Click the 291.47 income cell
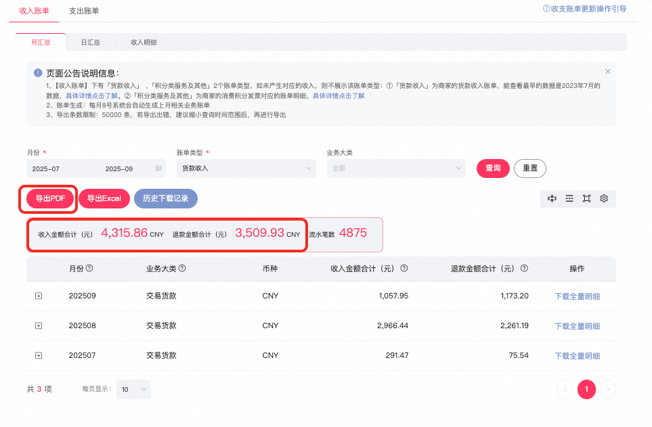The width and height of the screenshot is (652, 427). (397, 355)
